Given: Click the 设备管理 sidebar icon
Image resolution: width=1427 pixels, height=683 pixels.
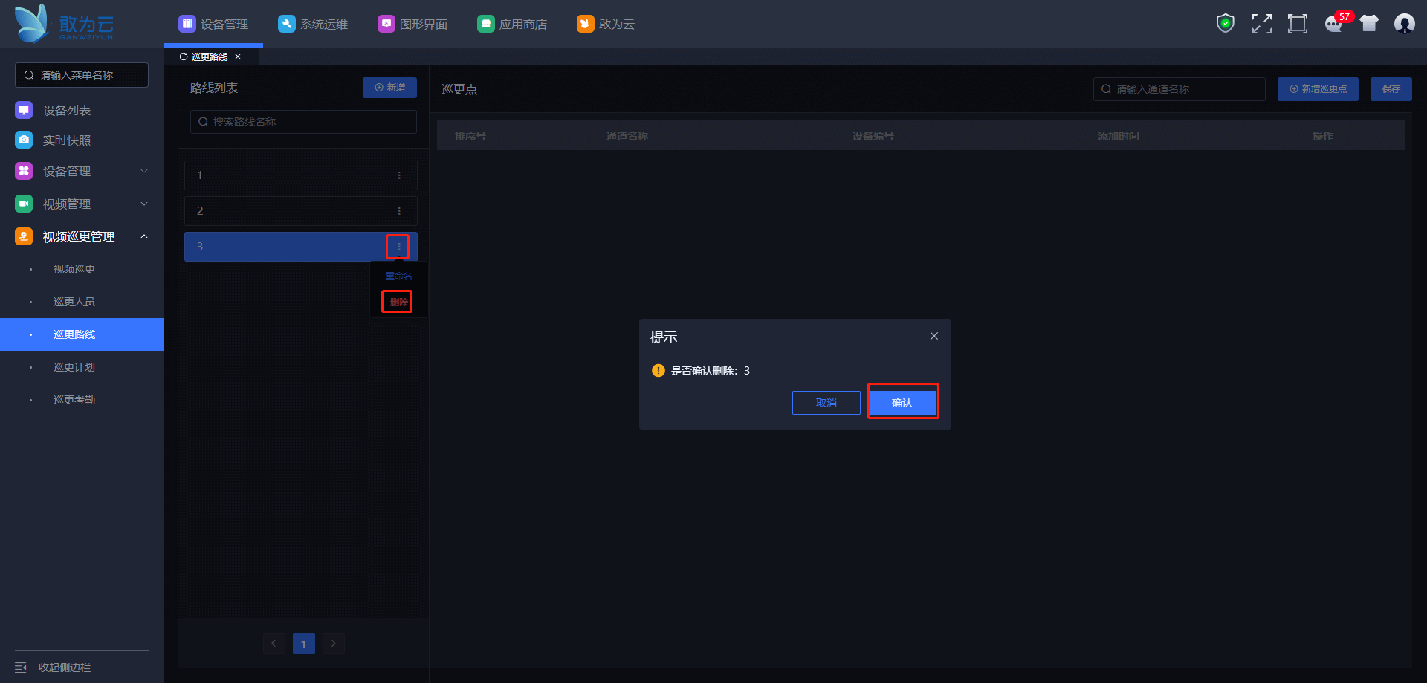Looking at the screenshot, I should pyautogui.click(x=24, y=171).
